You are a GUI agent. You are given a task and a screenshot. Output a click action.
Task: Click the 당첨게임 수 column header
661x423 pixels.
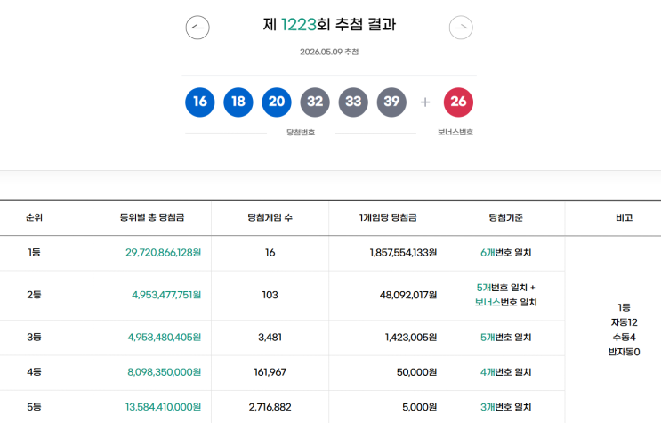point(270,217)
